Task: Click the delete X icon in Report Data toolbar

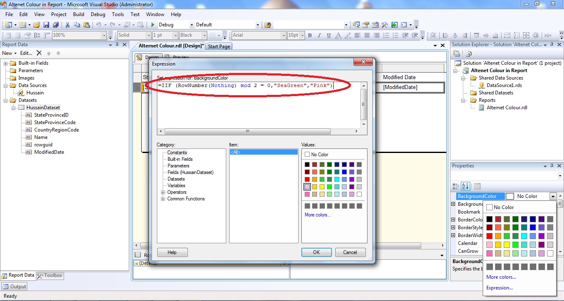Action: point(40,53)
